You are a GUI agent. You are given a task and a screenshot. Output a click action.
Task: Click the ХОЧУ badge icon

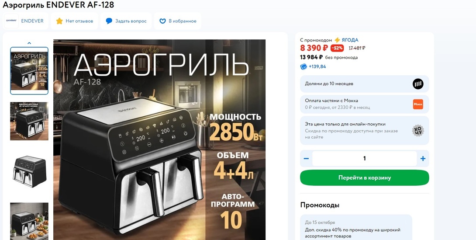418,131
